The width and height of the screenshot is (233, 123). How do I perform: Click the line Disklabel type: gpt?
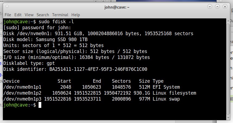pos(29,63)
